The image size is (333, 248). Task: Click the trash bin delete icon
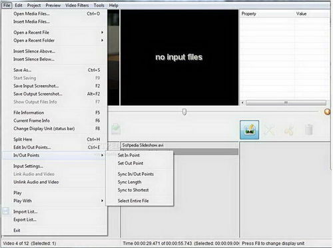coord(309,130)
